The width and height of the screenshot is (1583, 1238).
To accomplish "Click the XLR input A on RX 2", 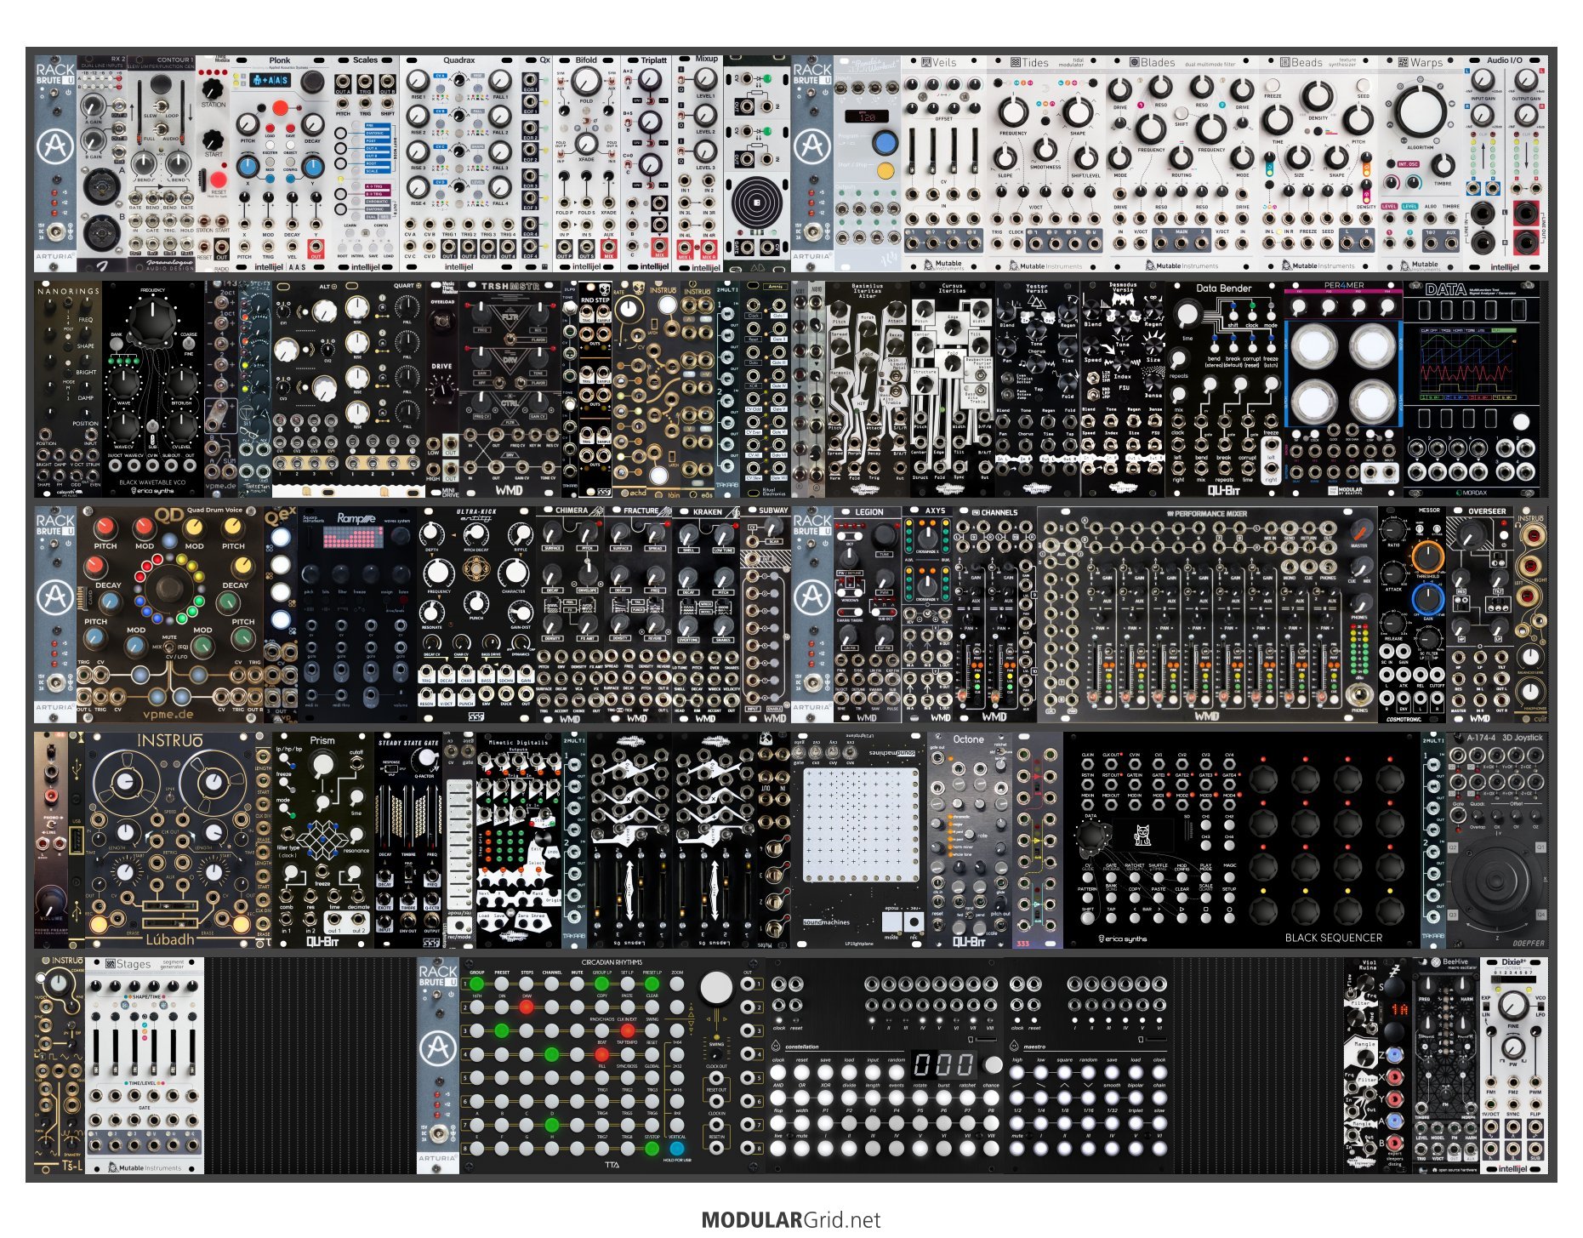I will pos(100,186).
